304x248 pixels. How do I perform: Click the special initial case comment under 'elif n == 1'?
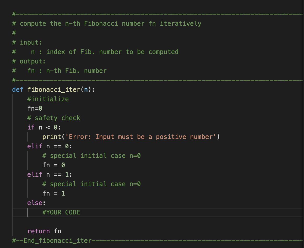click(91, 184)
